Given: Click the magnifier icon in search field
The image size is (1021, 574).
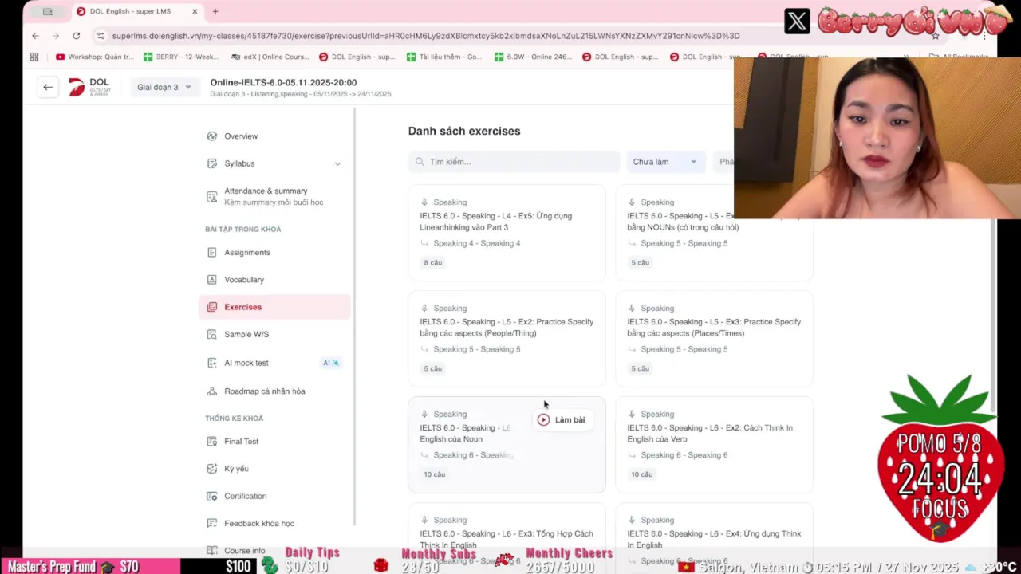Looking at the screenshot, I should (x=420, y=162).
